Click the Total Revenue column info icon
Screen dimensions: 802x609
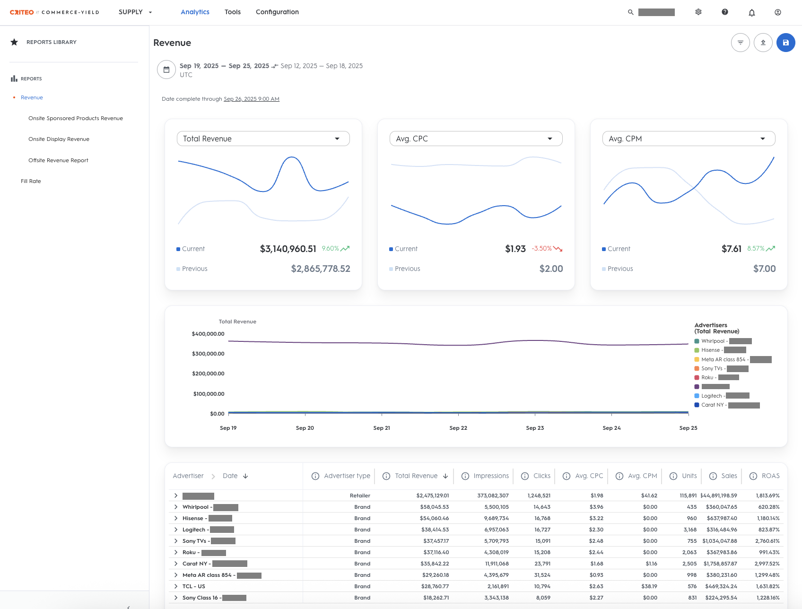point(386,476)
